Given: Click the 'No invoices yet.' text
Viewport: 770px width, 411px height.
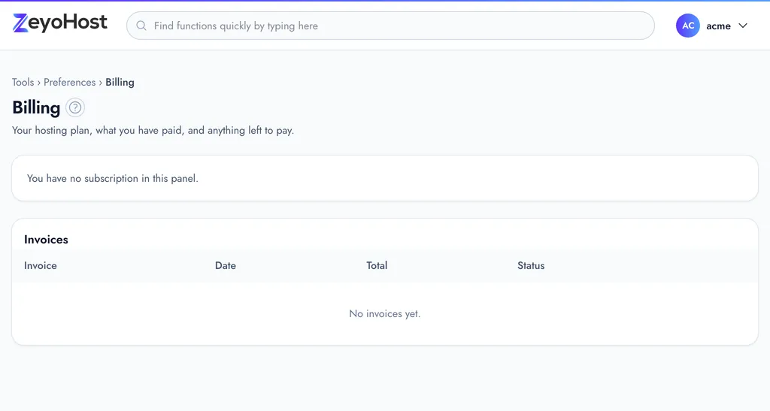Looking at the screenshot, I should click(x=385, y=313).
